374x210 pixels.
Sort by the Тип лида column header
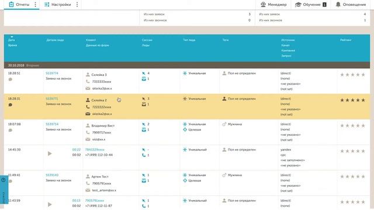click(x=189, y=40)
